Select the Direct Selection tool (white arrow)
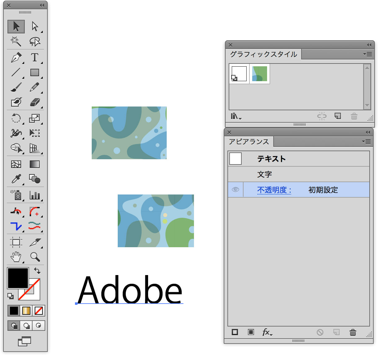Screen dimensions: 378x355 click(35, 27)
